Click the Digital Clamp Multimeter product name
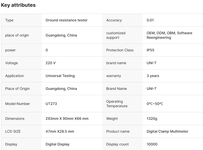 (x=167, y=131)
